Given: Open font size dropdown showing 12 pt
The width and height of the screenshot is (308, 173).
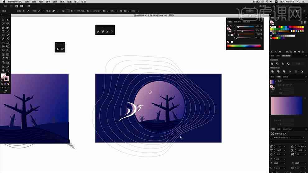Looking at the screenshot, I should coord(284,147).
